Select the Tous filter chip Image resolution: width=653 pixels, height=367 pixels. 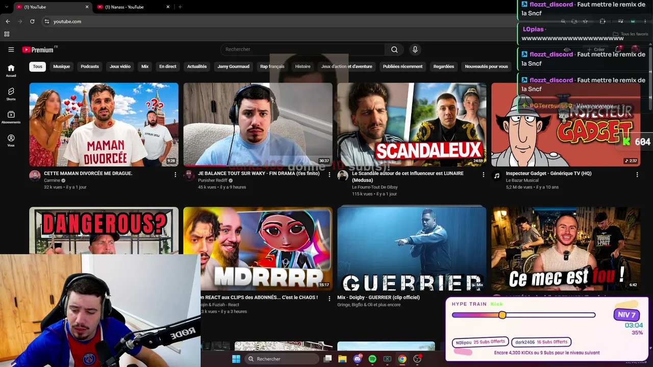click(x=38, y=66)
